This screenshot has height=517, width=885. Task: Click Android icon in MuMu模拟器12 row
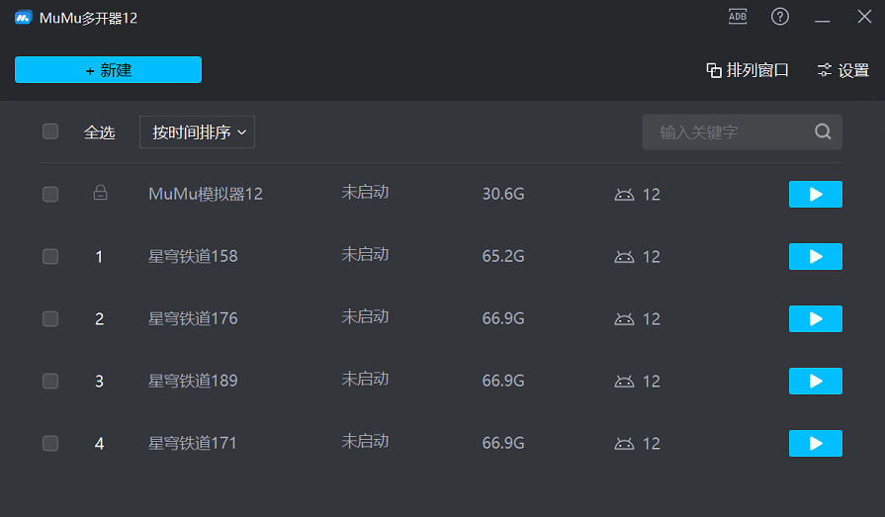coord(624,195)
